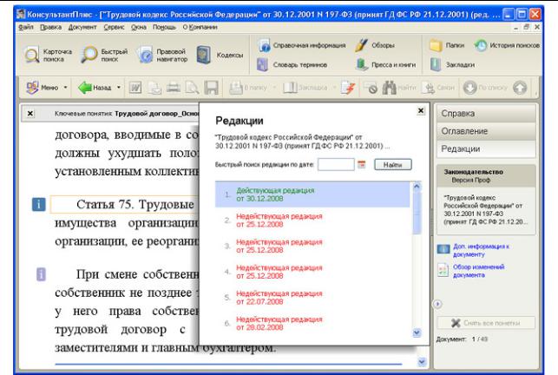Export document to Word icon

[135, 88]
